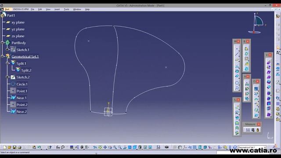Select the zx plane tree item
The width and height of the screenshot is (281, 158).
tap(18, 36)
